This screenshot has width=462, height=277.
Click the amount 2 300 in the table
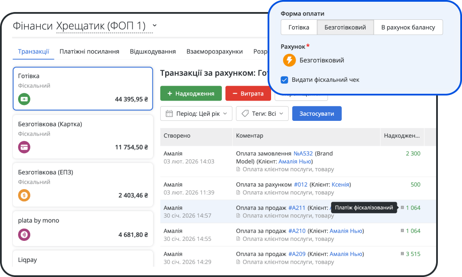coord(413,154)
